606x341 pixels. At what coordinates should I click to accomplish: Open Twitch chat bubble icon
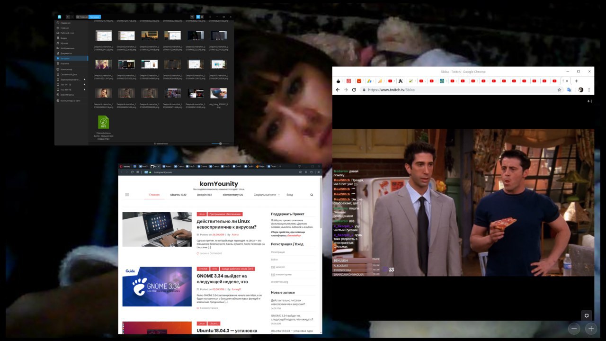click(x=587, y=315)
